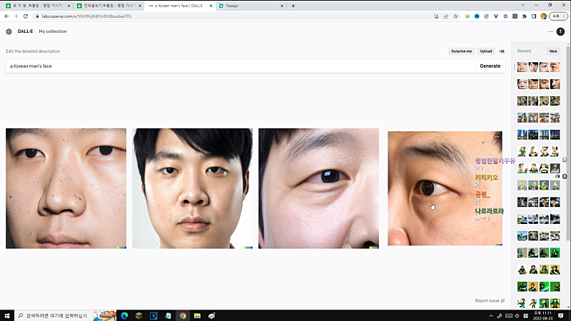
Task: Select the second generated face image
Action: (x=192, y=188)
